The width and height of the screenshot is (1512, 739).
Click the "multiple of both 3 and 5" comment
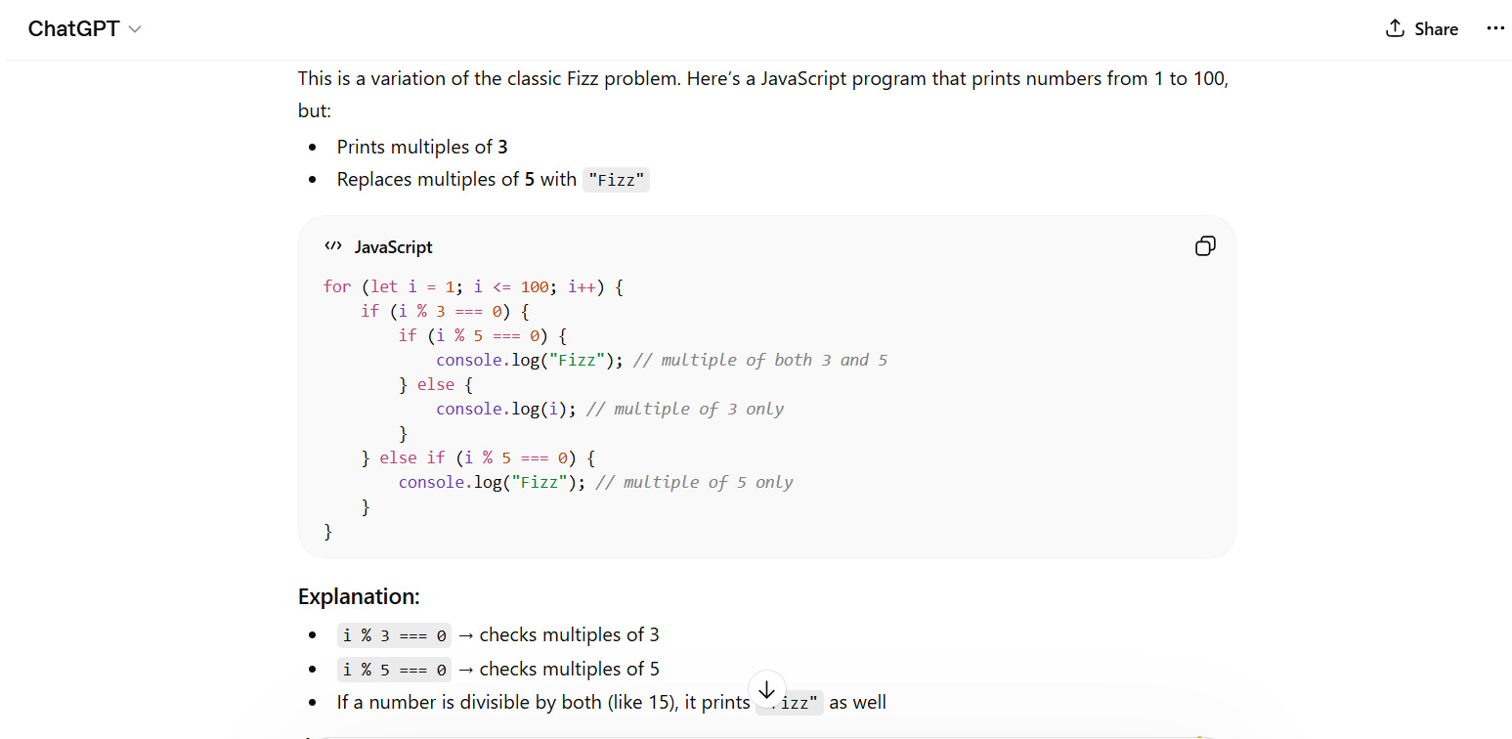[x=760, y=360]
